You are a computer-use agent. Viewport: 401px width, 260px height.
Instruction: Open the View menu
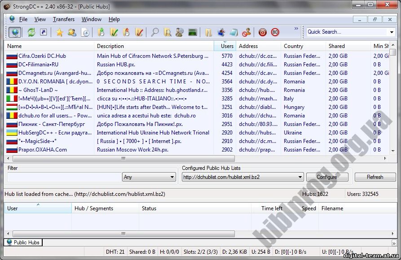point(40,19)
